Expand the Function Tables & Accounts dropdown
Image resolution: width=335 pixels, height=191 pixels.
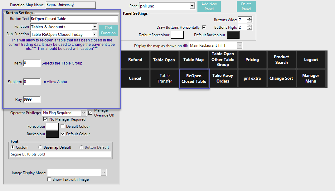point(95,27)
